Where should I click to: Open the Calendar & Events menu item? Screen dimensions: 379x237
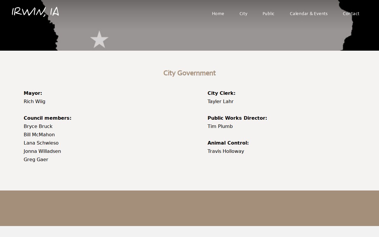pos(309,14)
